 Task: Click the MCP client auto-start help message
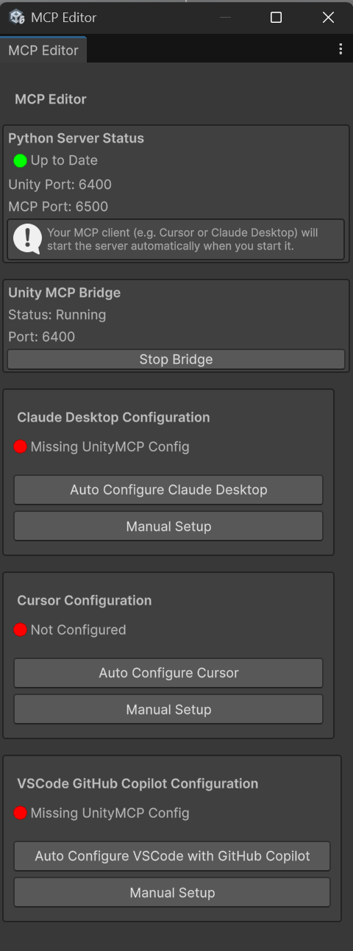[x=182, y=239]
